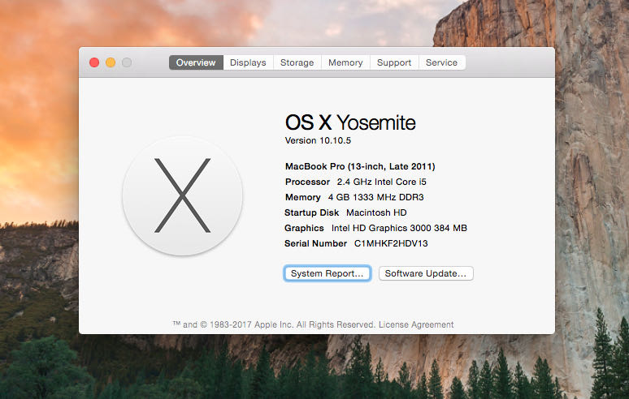The width and height of the screenshot is (629, 399).
Task: Click the large OS X logo icon
Action: [182, 195]
